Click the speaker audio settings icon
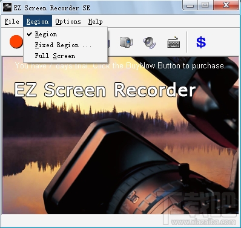The width and height of the screenshot is (241, 228). [150, 42]
